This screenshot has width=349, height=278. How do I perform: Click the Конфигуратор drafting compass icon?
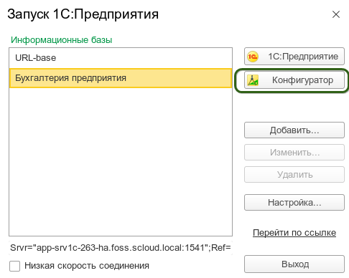point(253,80)
